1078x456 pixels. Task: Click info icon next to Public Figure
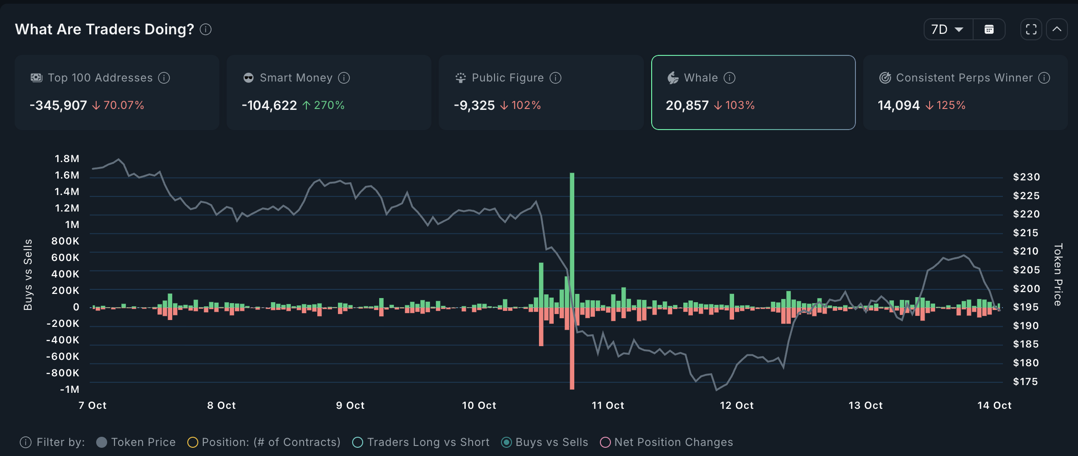click(x=555, y=78)
